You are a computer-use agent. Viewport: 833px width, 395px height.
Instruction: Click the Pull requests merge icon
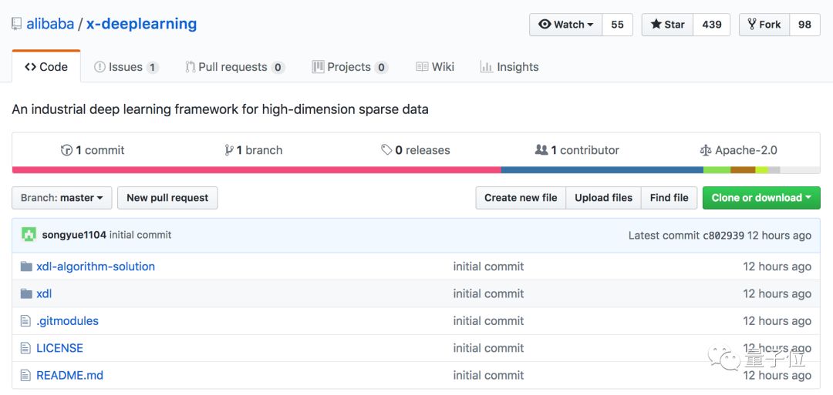point(191,67)
